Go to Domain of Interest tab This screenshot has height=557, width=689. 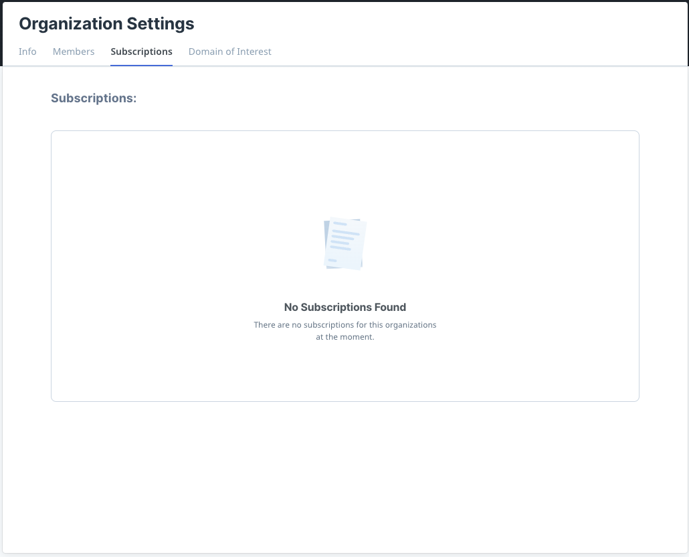pyautogui.click(x=229, y=51)
